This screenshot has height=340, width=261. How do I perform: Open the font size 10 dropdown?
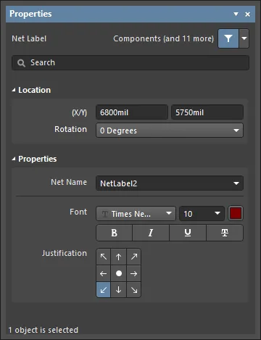(x=202, y=214)
